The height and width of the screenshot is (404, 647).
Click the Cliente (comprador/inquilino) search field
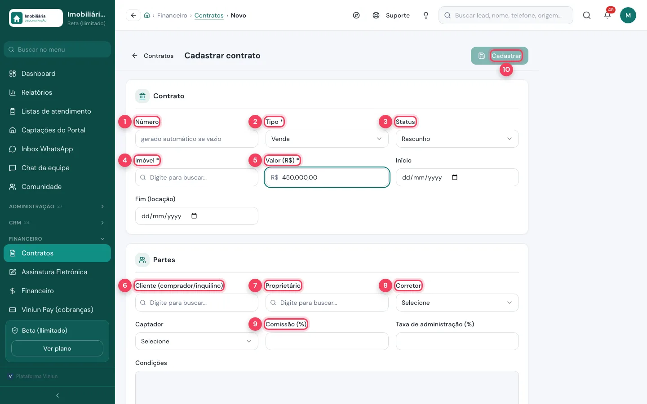(x=197, y=303)
